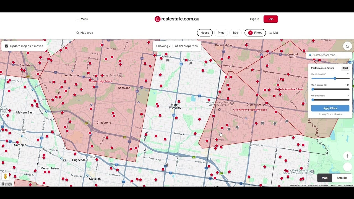Switch the map to Satellite view
Viewport: 354px width, 199px height.
[x=342, y=178]
